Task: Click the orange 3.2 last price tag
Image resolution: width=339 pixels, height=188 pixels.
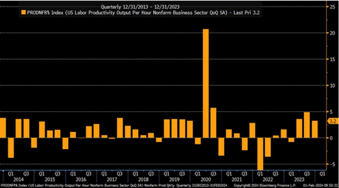Action: click(332, 121)
